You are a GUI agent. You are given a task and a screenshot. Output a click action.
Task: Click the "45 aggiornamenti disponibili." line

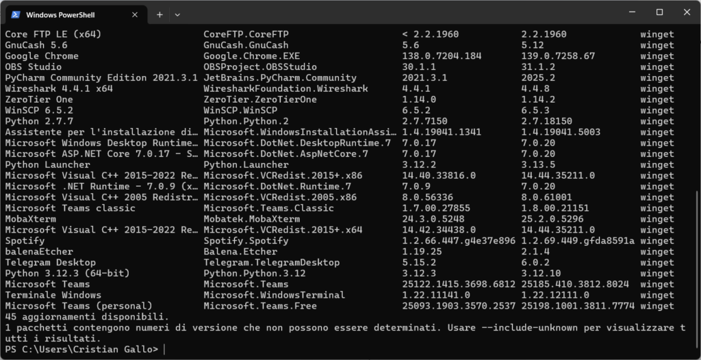point(86,317)
